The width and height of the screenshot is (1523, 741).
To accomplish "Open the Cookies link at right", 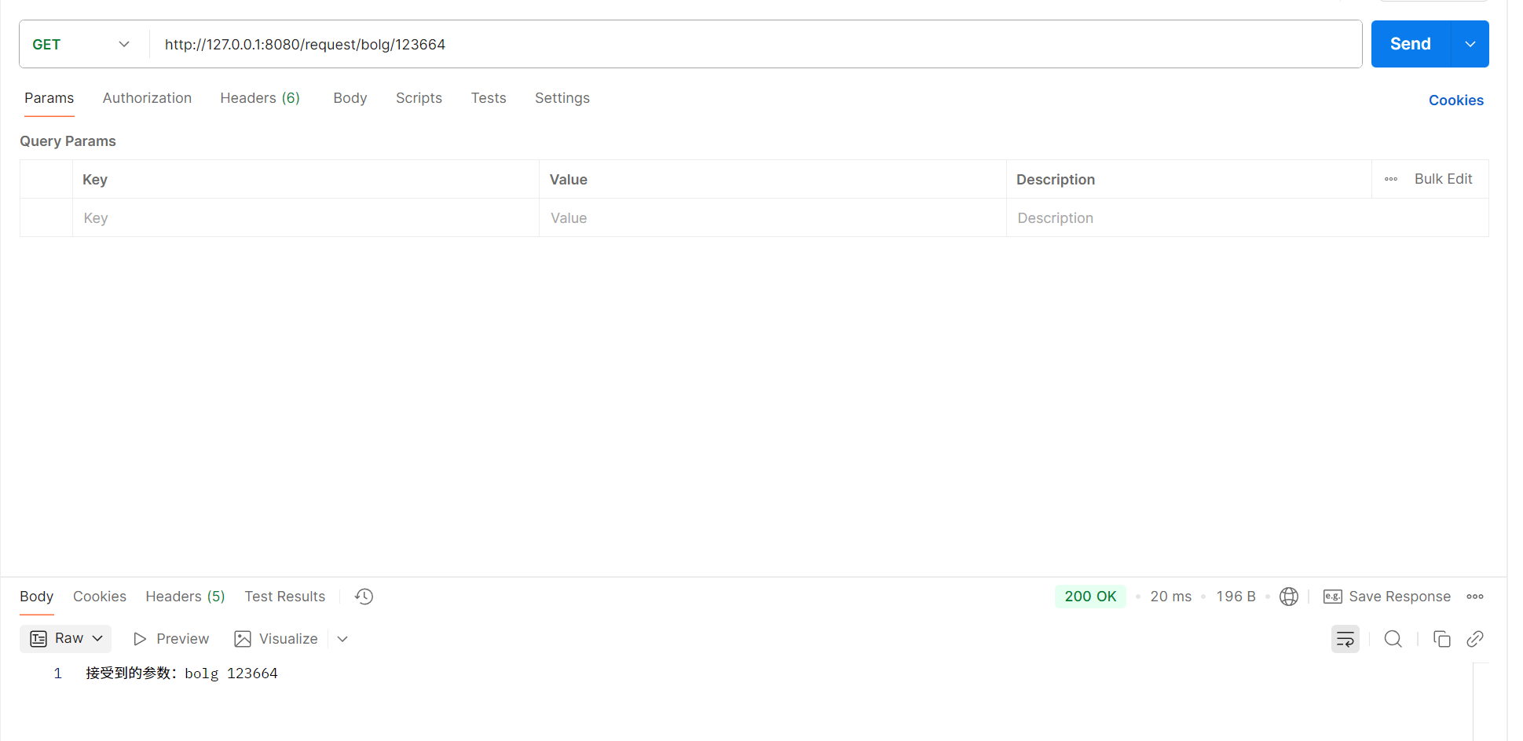I will (x=1455, y=100).
